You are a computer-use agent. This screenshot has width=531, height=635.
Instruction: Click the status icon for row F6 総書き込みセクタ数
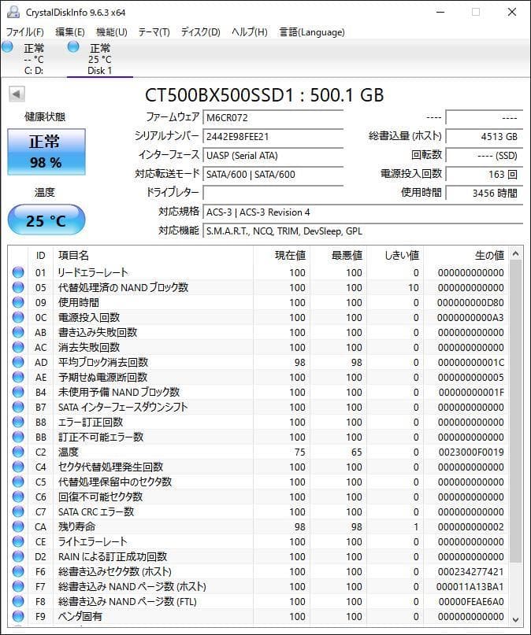tap(18, 571)
